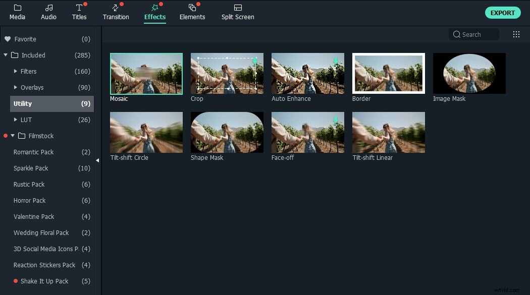Open the Sparkle Pack
530x295 pixels.
coord(30,168)
